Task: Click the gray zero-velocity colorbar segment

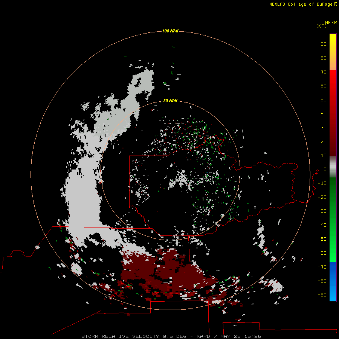Action: coord(333,167)
